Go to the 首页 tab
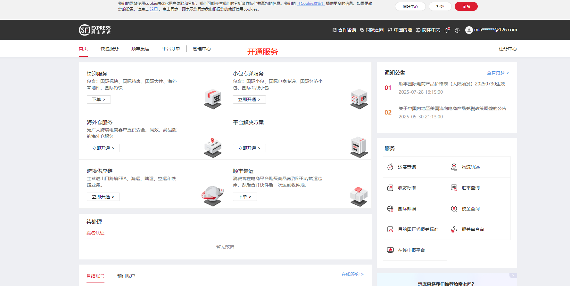 click(83, 49)
